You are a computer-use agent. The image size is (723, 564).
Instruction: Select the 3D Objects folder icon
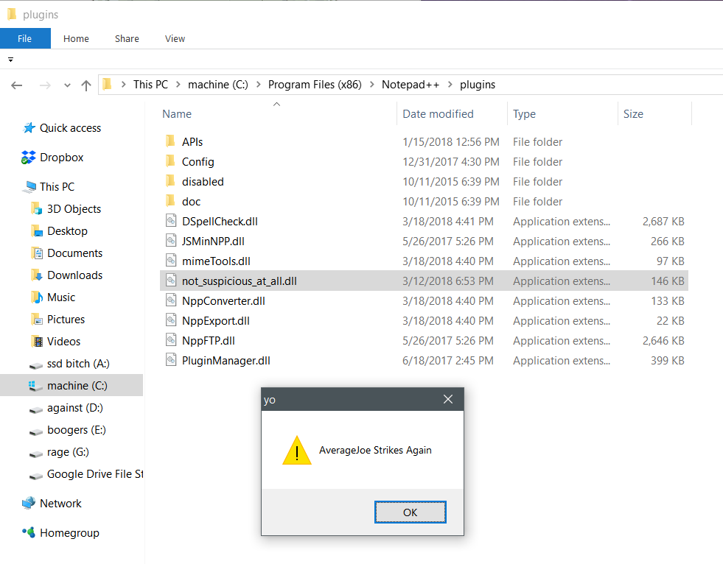coord(37,209)
